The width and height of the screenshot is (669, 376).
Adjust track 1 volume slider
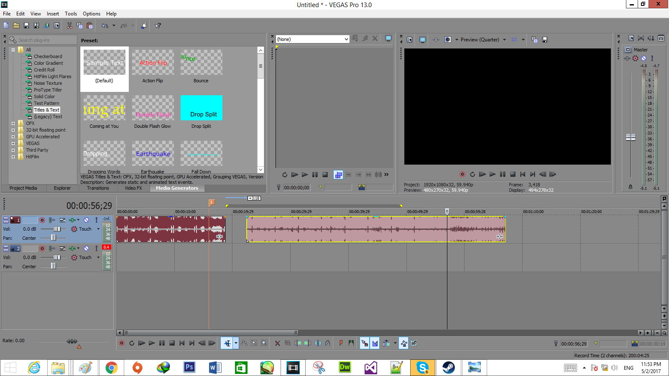57,229
